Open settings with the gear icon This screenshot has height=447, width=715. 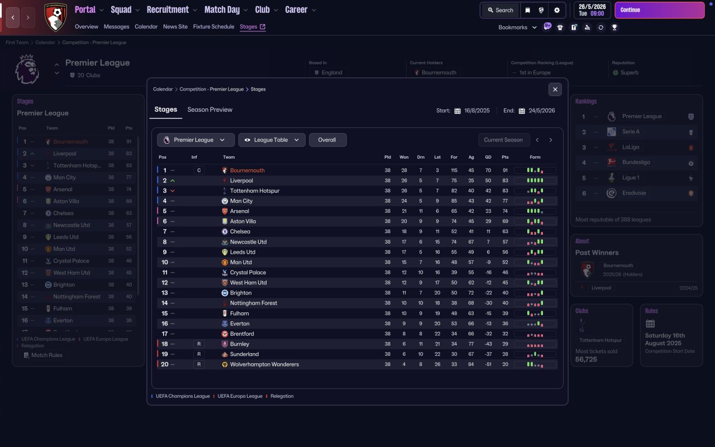point(557,10)
